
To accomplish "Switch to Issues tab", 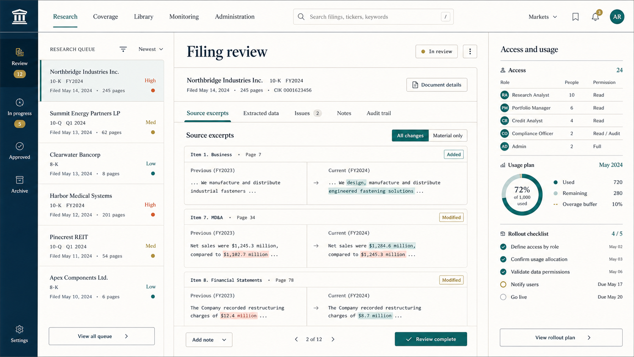I will click(x=308, y=113).
